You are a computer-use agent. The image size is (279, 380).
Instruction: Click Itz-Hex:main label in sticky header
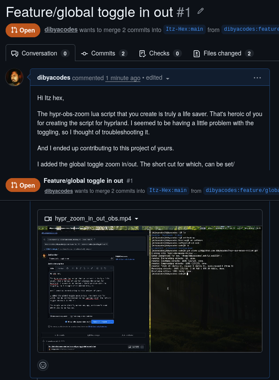click(168, 191)
